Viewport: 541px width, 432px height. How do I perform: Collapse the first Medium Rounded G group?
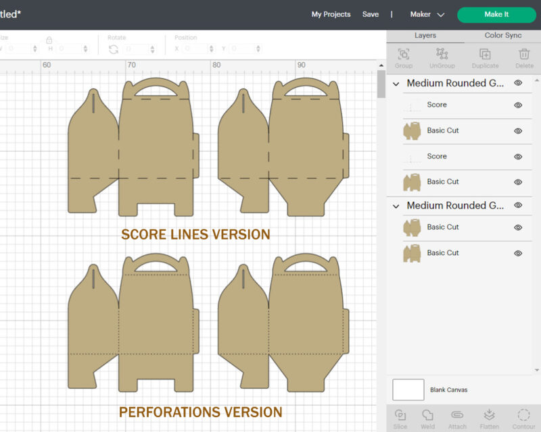396,83
